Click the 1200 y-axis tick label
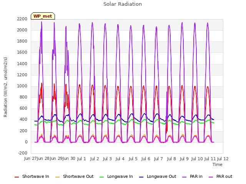This screenshot has height=184, width=246. pyautogui.click(x=22, y=75)
